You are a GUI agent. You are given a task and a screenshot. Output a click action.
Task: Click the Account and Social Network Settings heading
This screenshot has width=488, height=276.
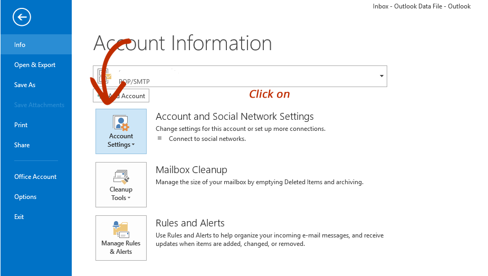point(235,117)
